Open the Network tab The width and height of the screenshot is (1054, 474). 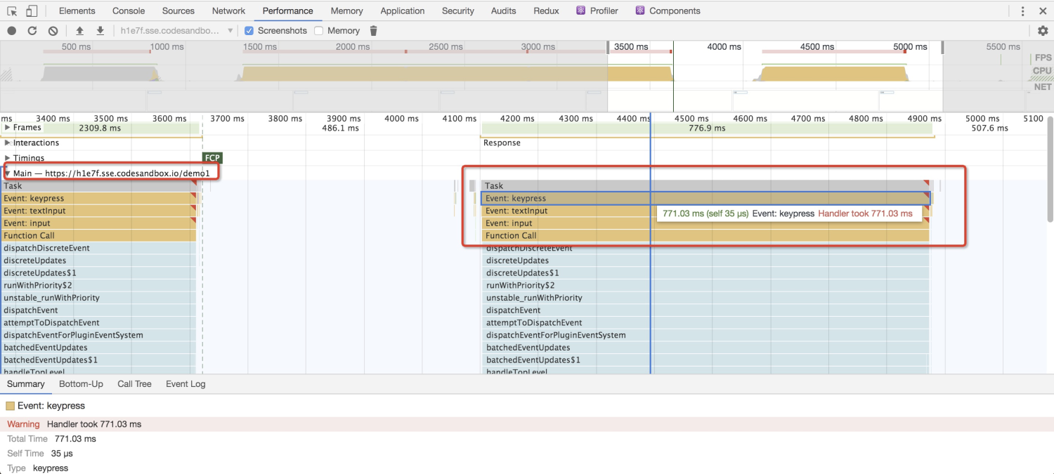[x=228, y=11]
